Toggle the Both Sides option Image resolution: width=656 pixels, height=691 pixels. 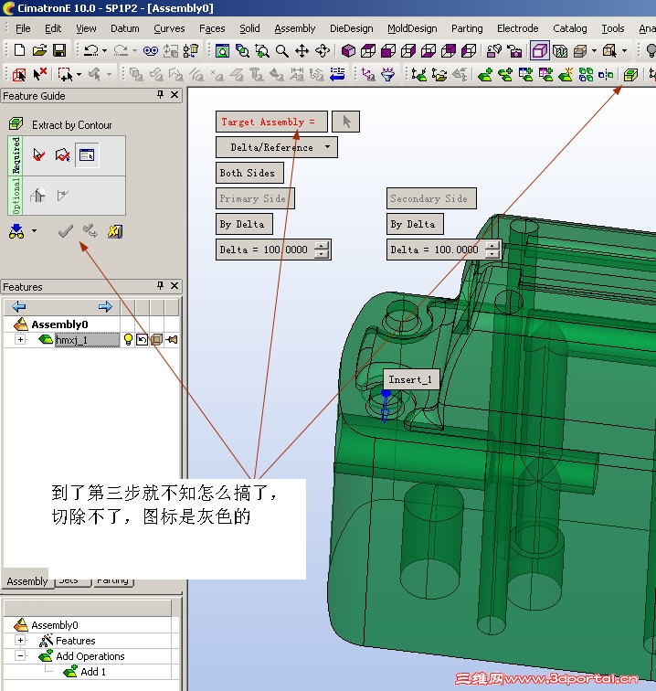[x=249, y=173]
